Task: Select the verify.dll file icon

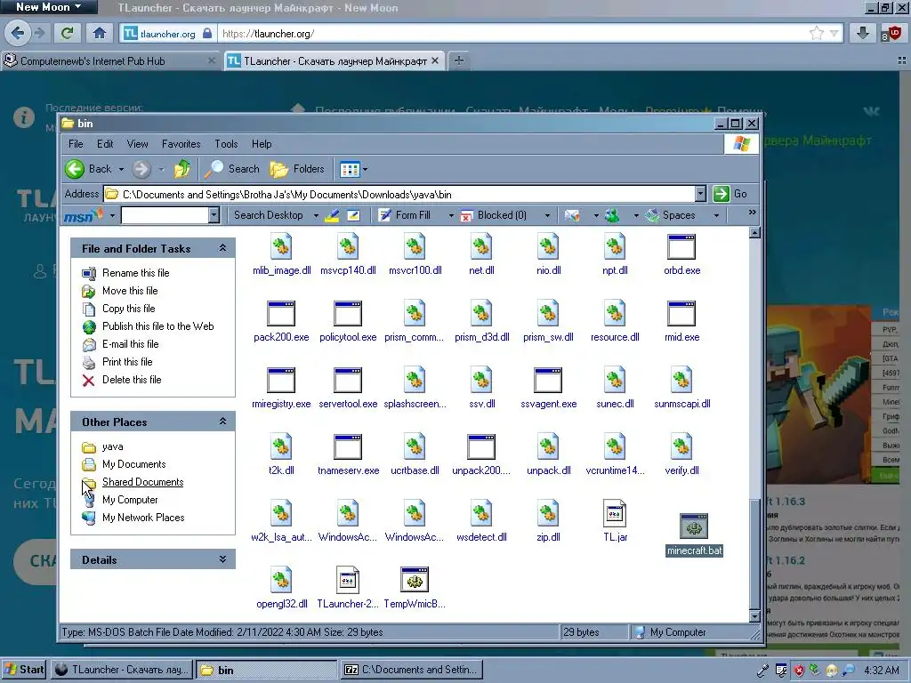Action: (x=681, y=447)
